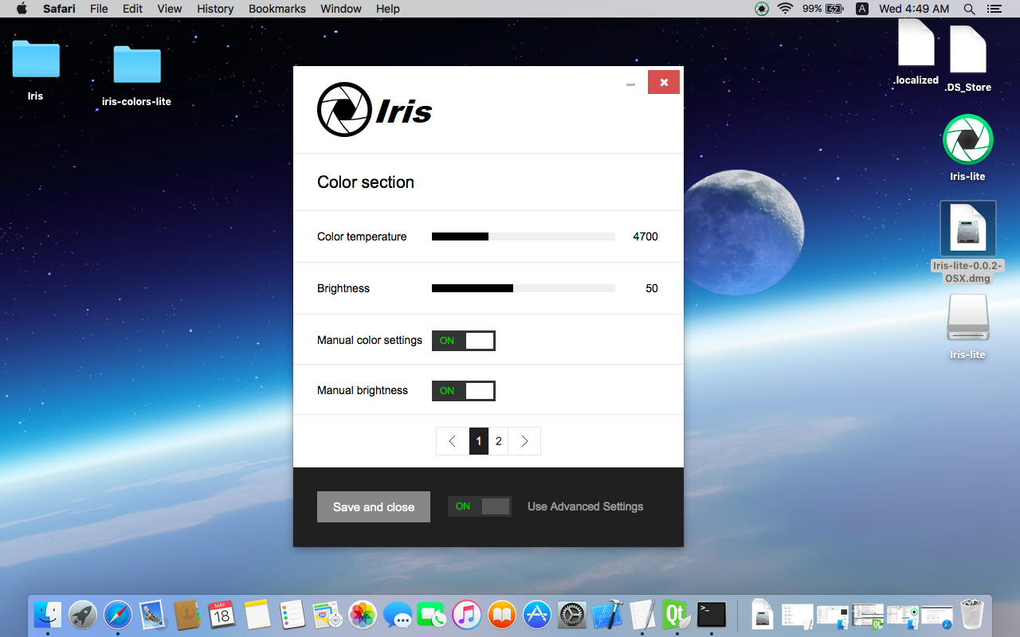
Task: Open iBooks in the Dock
Action: click(x=502, y=614)
